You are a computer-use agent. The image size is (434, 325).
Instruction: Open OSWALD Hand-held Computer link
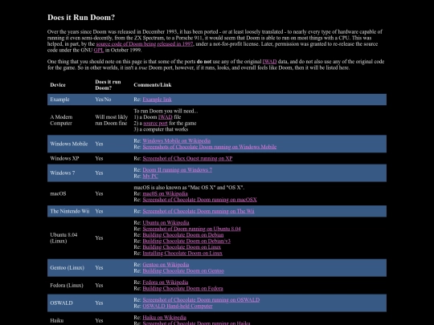(178, 307)
